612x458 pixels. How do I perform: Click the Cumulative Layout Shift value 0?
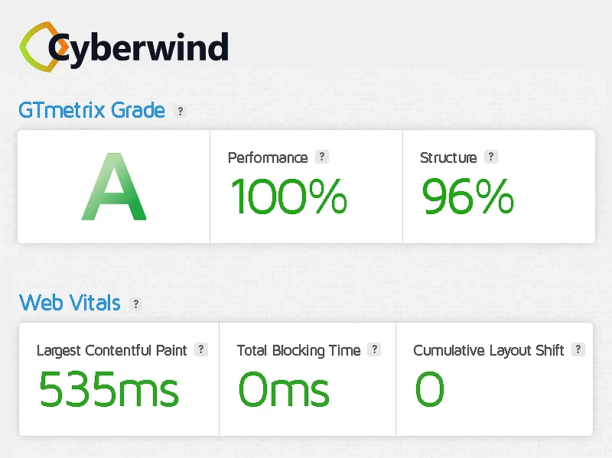[429, 389]
